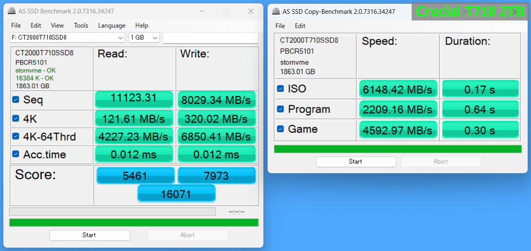Click the read score 5461
This screenshot has width=531, height=251.
[x=136, y=176]
